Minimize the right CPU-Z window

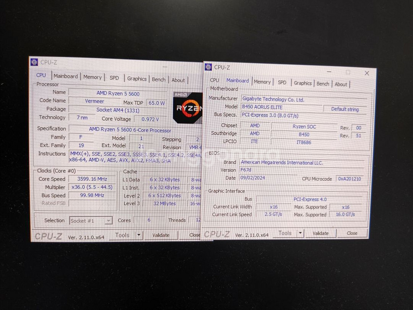tap(329, 72)
